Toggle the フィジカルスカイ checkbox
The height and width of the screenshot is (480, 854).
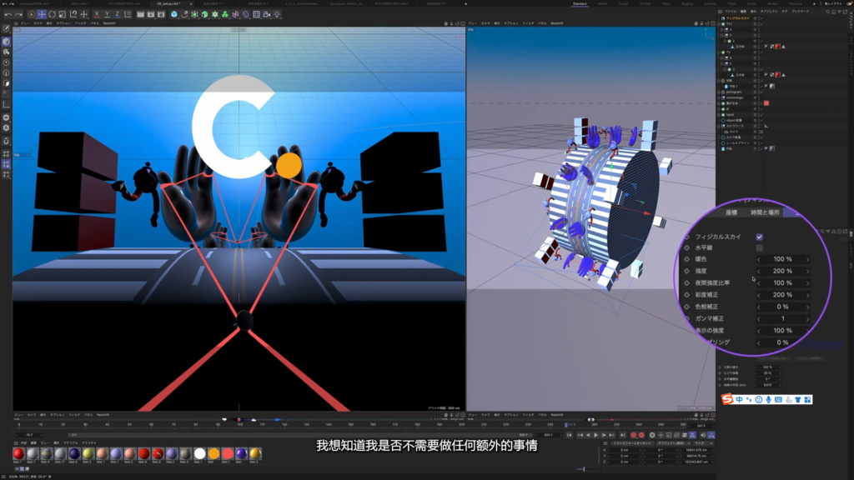759,237
